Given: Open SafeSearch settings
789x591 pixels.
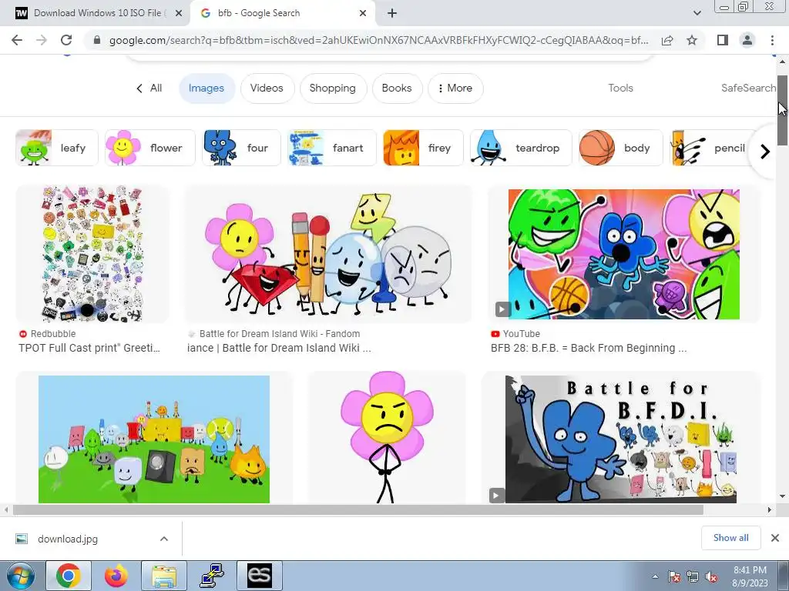Looking at the screenshot, I should coord(748,88).
